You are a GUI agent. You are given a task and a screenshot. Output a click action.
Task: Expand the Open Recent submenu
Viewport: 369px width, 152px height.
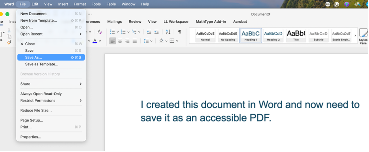[81, 34]
